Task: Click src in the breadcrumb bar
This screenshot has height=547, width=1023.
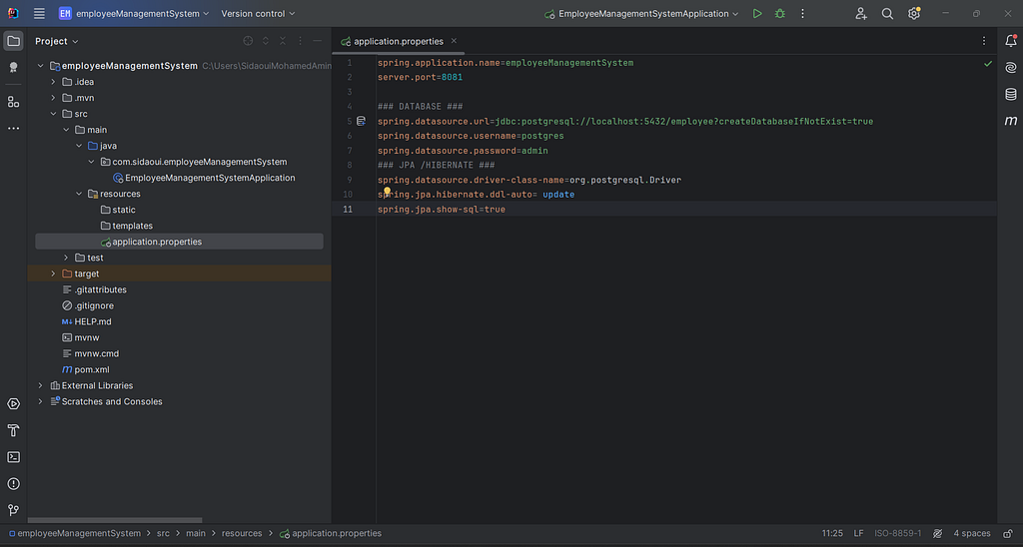Action: (163, 533)
